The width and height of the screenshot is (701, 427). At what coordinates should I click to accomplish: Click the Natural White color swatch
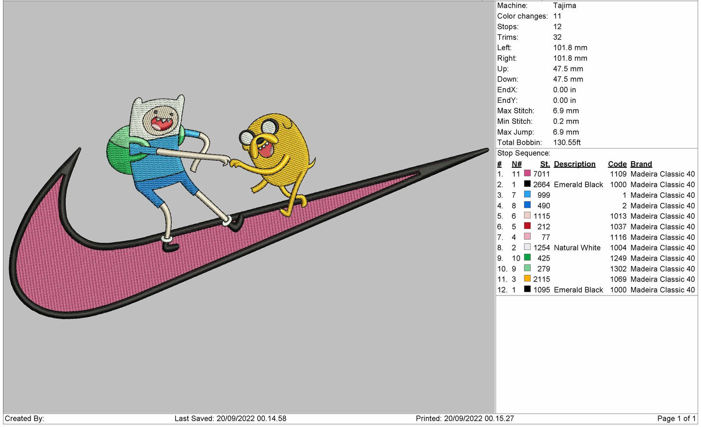click(x=527, y=247)
